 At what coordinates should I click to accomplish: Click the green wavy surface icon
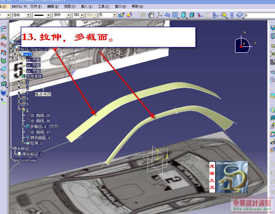(3, 60)
